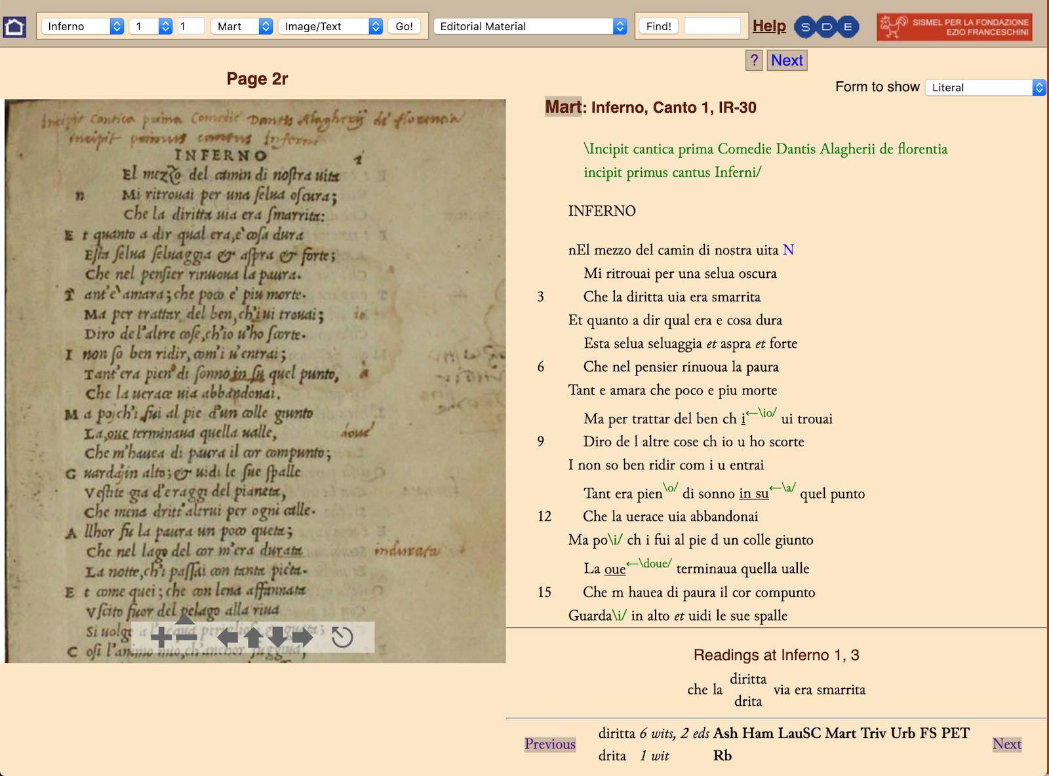Click the green 'io' marginal correction
The image size is (1049, 776).
click(x=762, y=412)
